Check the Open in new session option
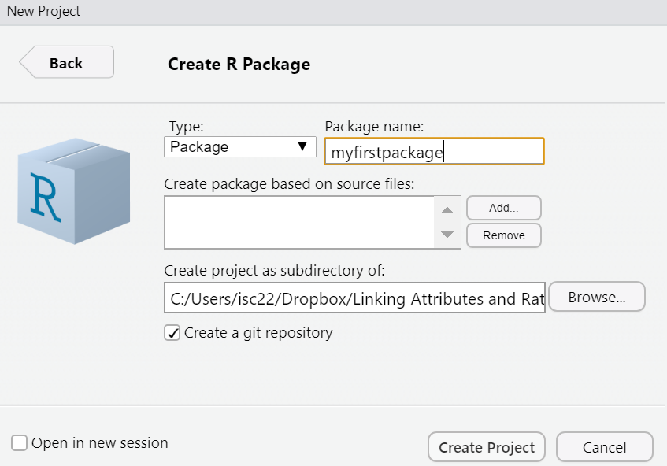The image size is (667, 466). pos(18,442)
